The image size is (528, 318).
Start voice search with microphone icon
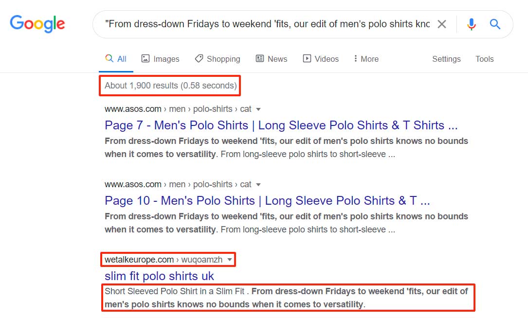click(471, 24)
